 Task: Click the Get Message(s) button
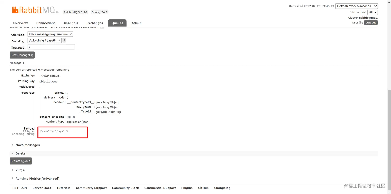tap(22, 55)
